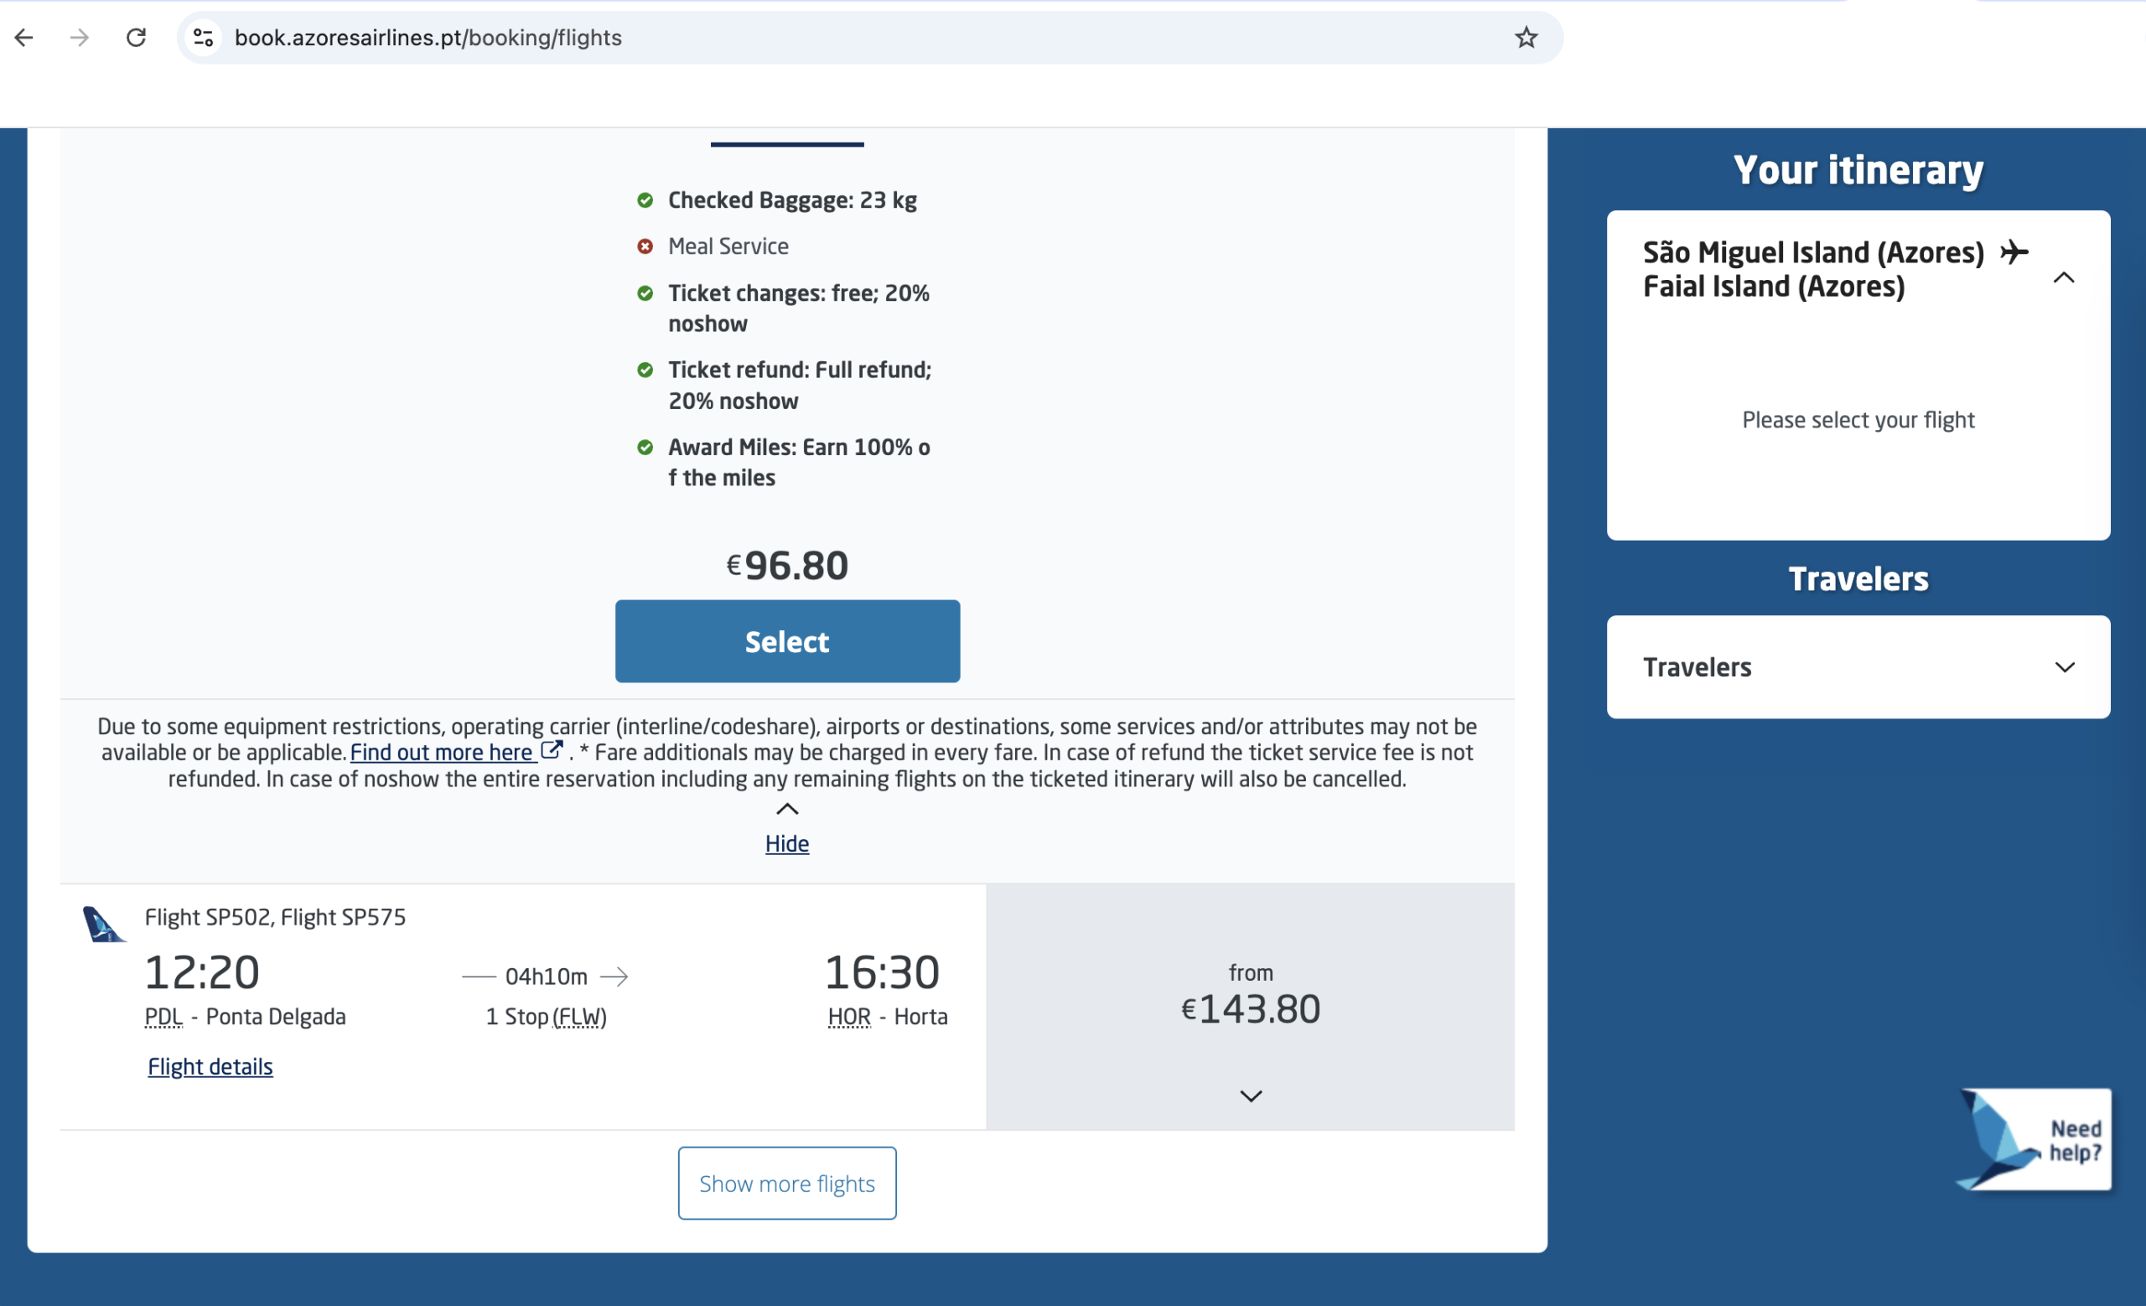The width and height of the screenshot is (2146, 1306).
Task: Click the check icon beside Award Miles
Action: tap(645, 448)
